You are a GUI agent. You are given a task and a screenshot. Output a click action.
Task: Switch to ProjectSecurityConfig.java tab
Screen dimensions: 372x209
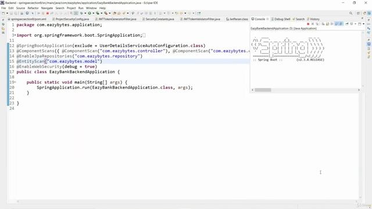71,19
